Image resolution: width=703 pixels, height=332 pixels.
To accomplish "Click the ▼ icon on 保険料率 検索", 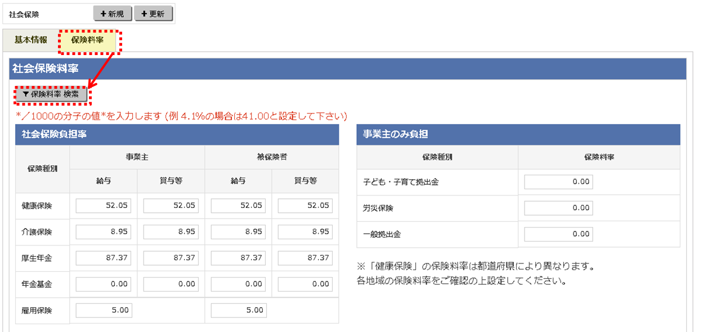I will [25, 94].
